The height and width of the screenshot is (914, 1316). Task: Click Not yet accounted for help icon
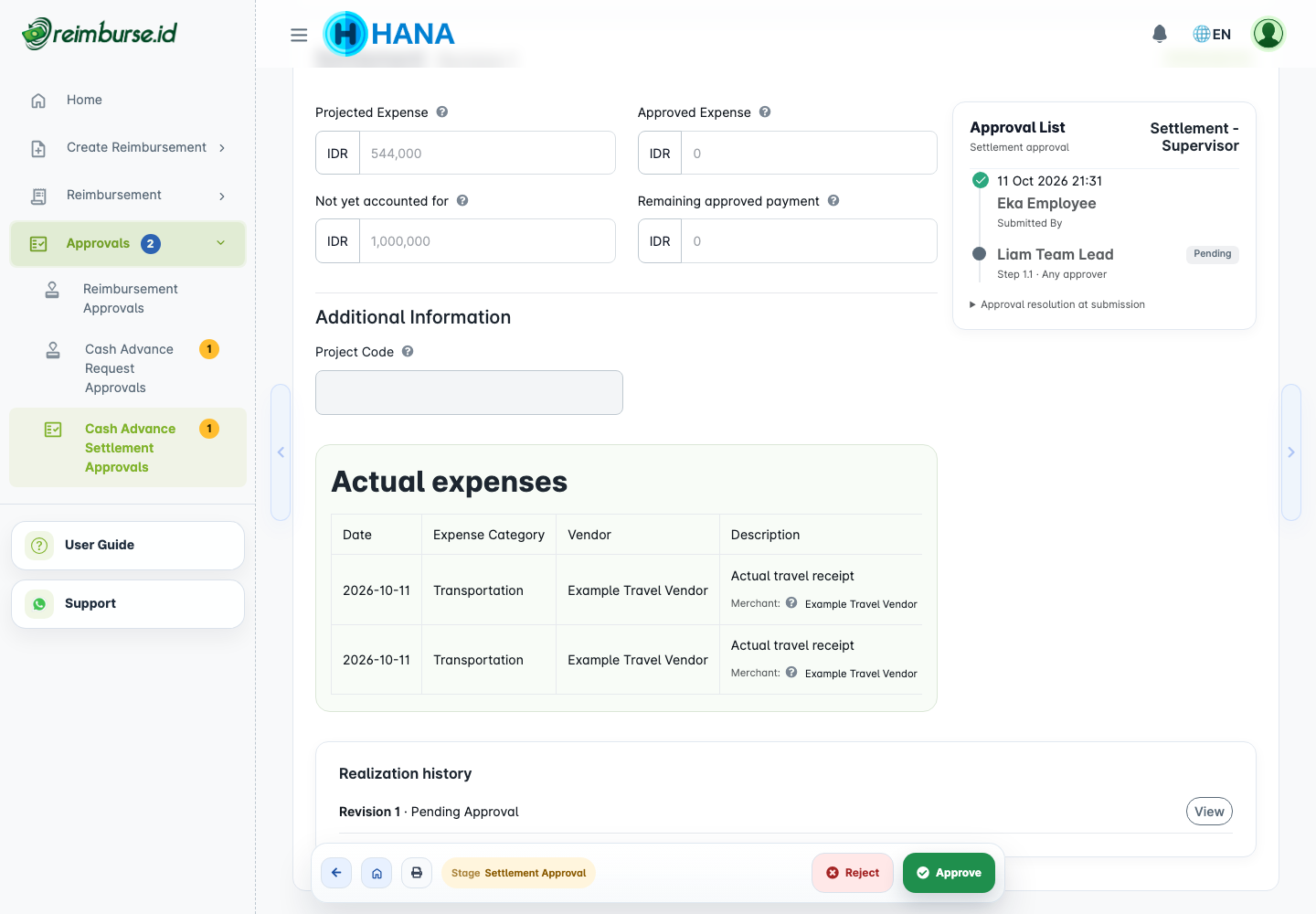[x=462, y=200]
